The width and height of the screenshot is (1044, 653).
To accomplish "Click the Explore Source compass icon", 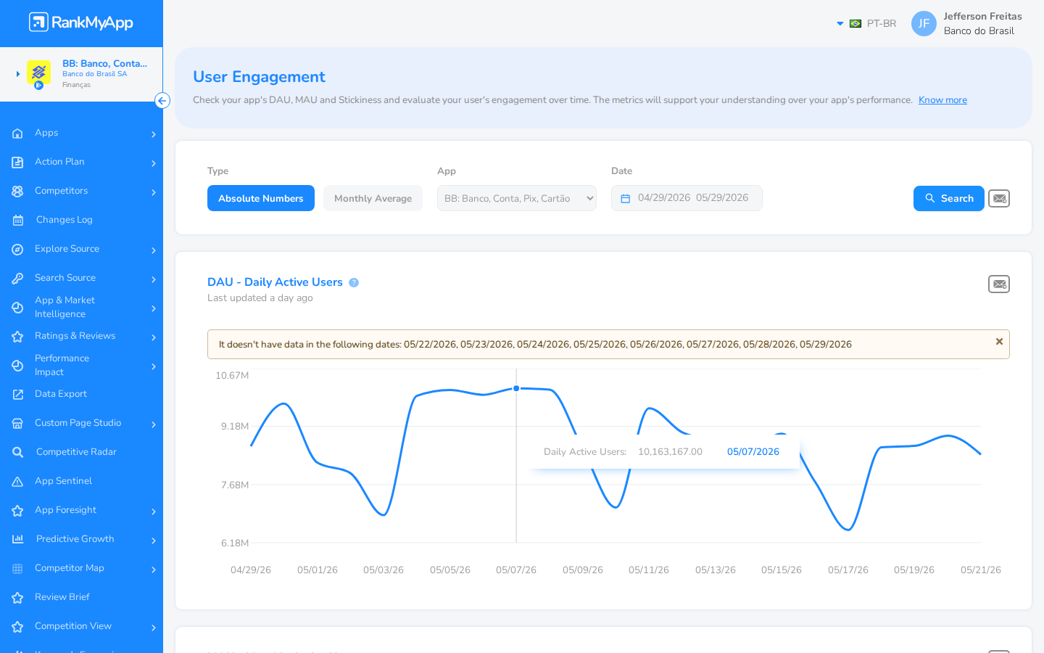I will pos(17,250).
